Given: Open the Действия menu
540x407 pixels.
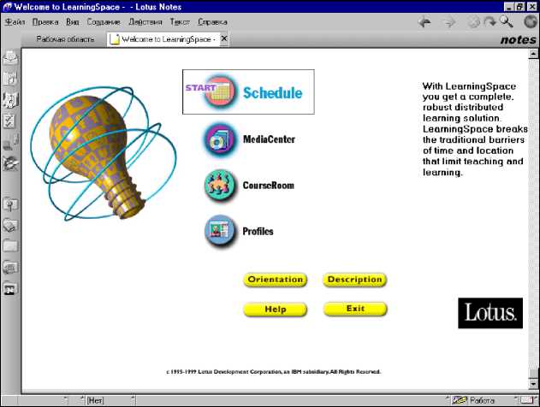Looking at the screenshot, I should [x=145, y=22].
